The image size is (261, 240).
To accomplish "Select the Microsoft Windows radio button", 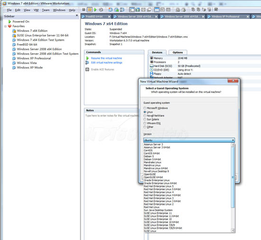I will pyautogui.click(x=145, y=108).
